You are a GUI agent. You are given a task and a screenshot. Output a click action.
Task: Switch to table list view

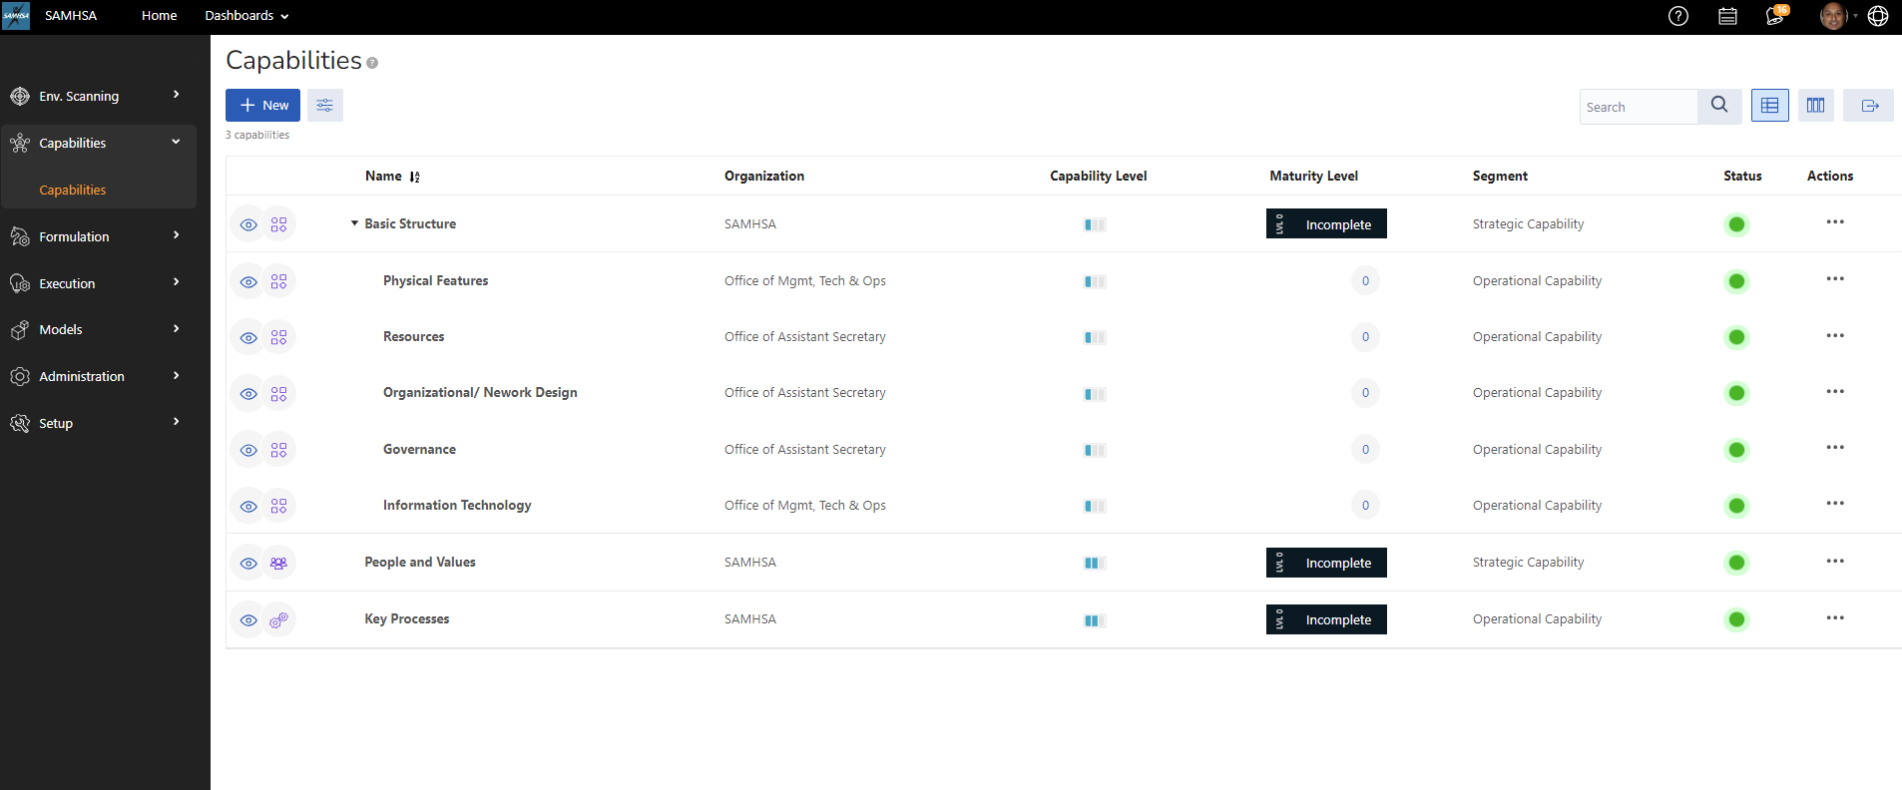pyautogui.click(x=1769, y=106)
